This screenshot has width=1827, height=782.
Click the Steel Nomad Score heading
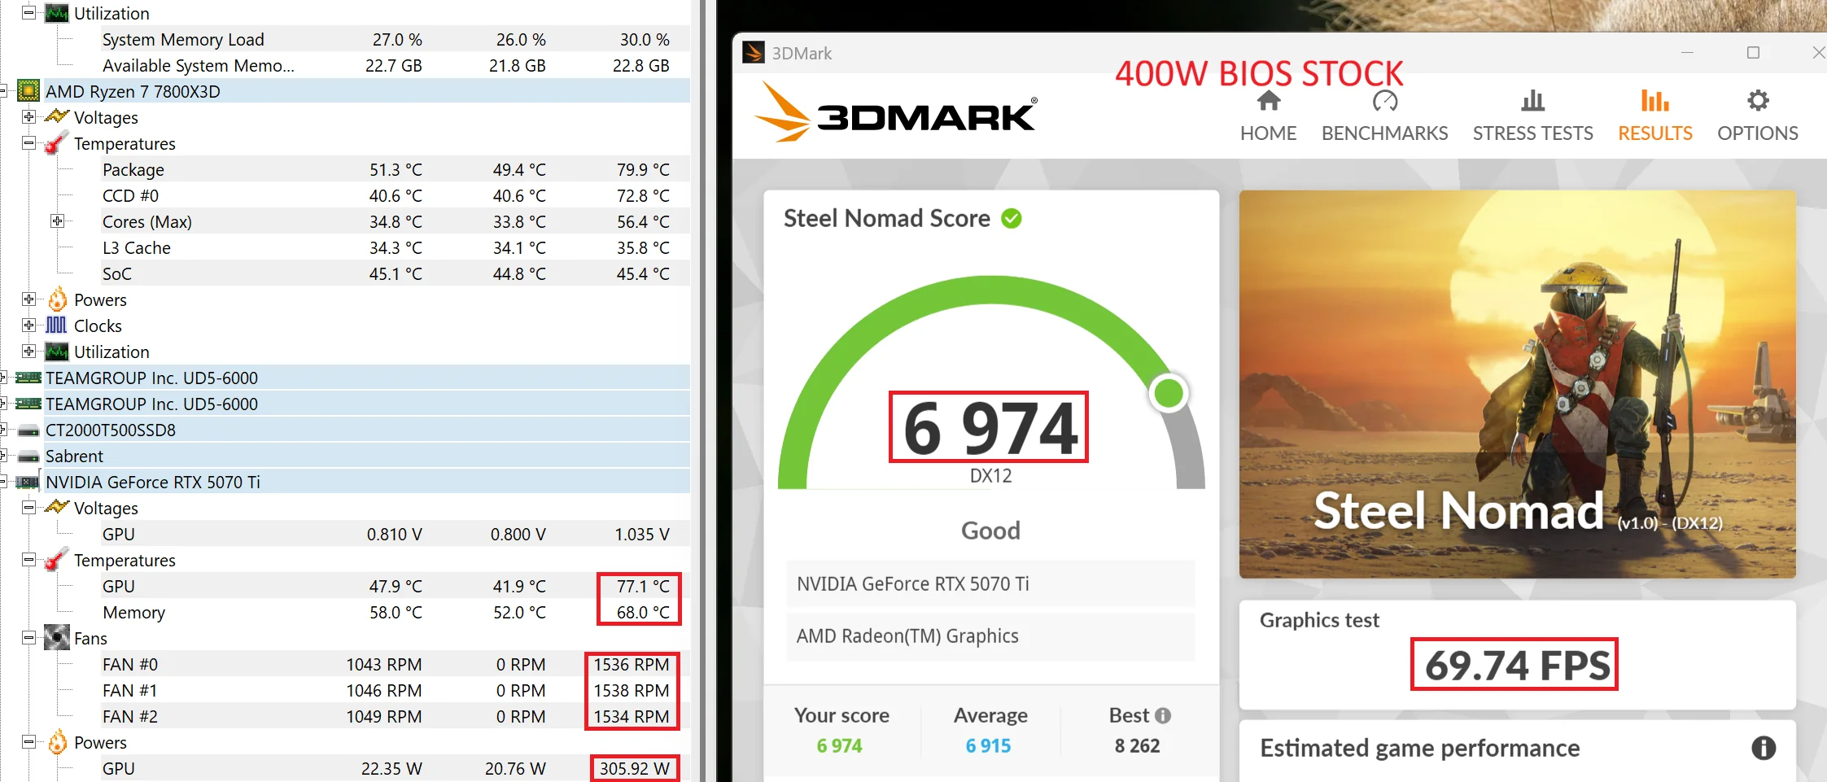point(887,218)
